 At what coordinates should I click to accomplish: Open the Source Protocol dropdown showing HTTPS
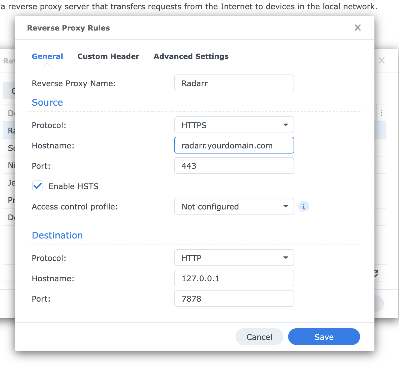pyautogui.click(x=234, y=125)
